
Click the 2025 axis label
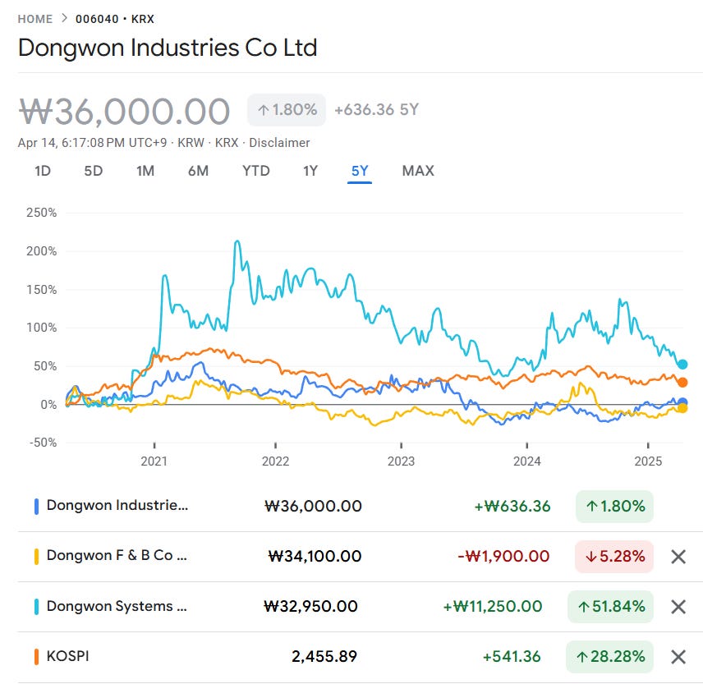(648, 461)
